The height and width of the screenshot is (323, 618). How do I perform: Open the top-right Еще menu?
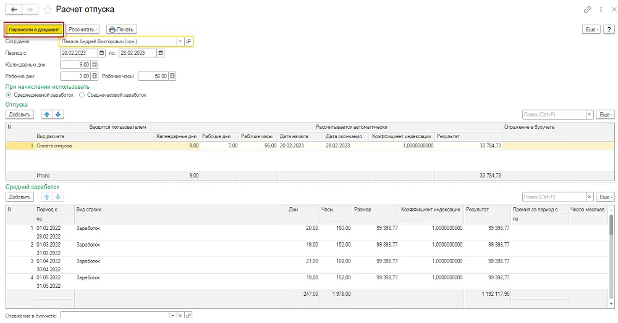[x=591, y=30]
